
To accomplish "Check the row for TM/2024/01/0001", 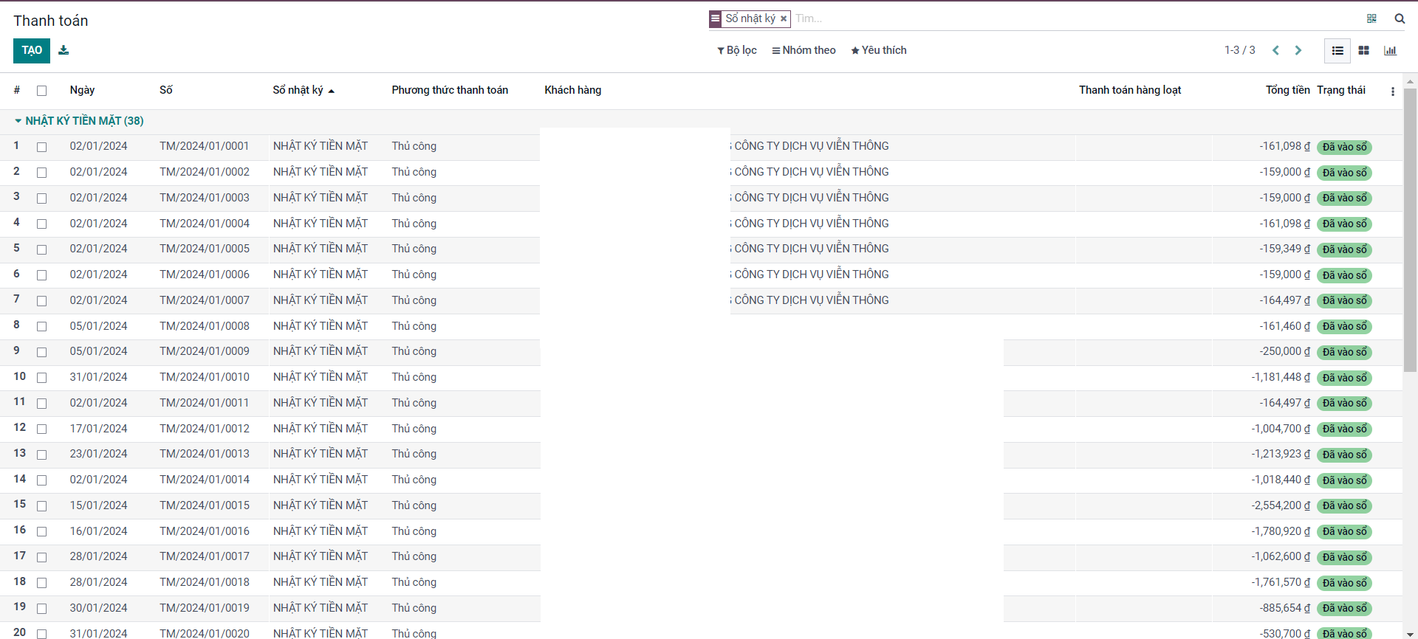I will (x=42, y=147).
